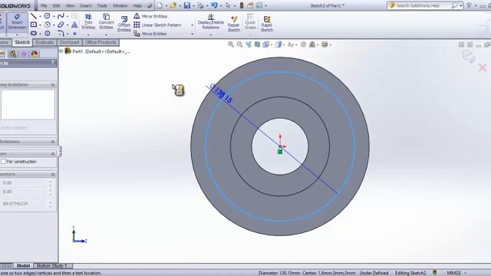Collapse the Existing Relations section
Image resolution: width=491 pixels, height=276 pixels.
click(x=53, y=84)
